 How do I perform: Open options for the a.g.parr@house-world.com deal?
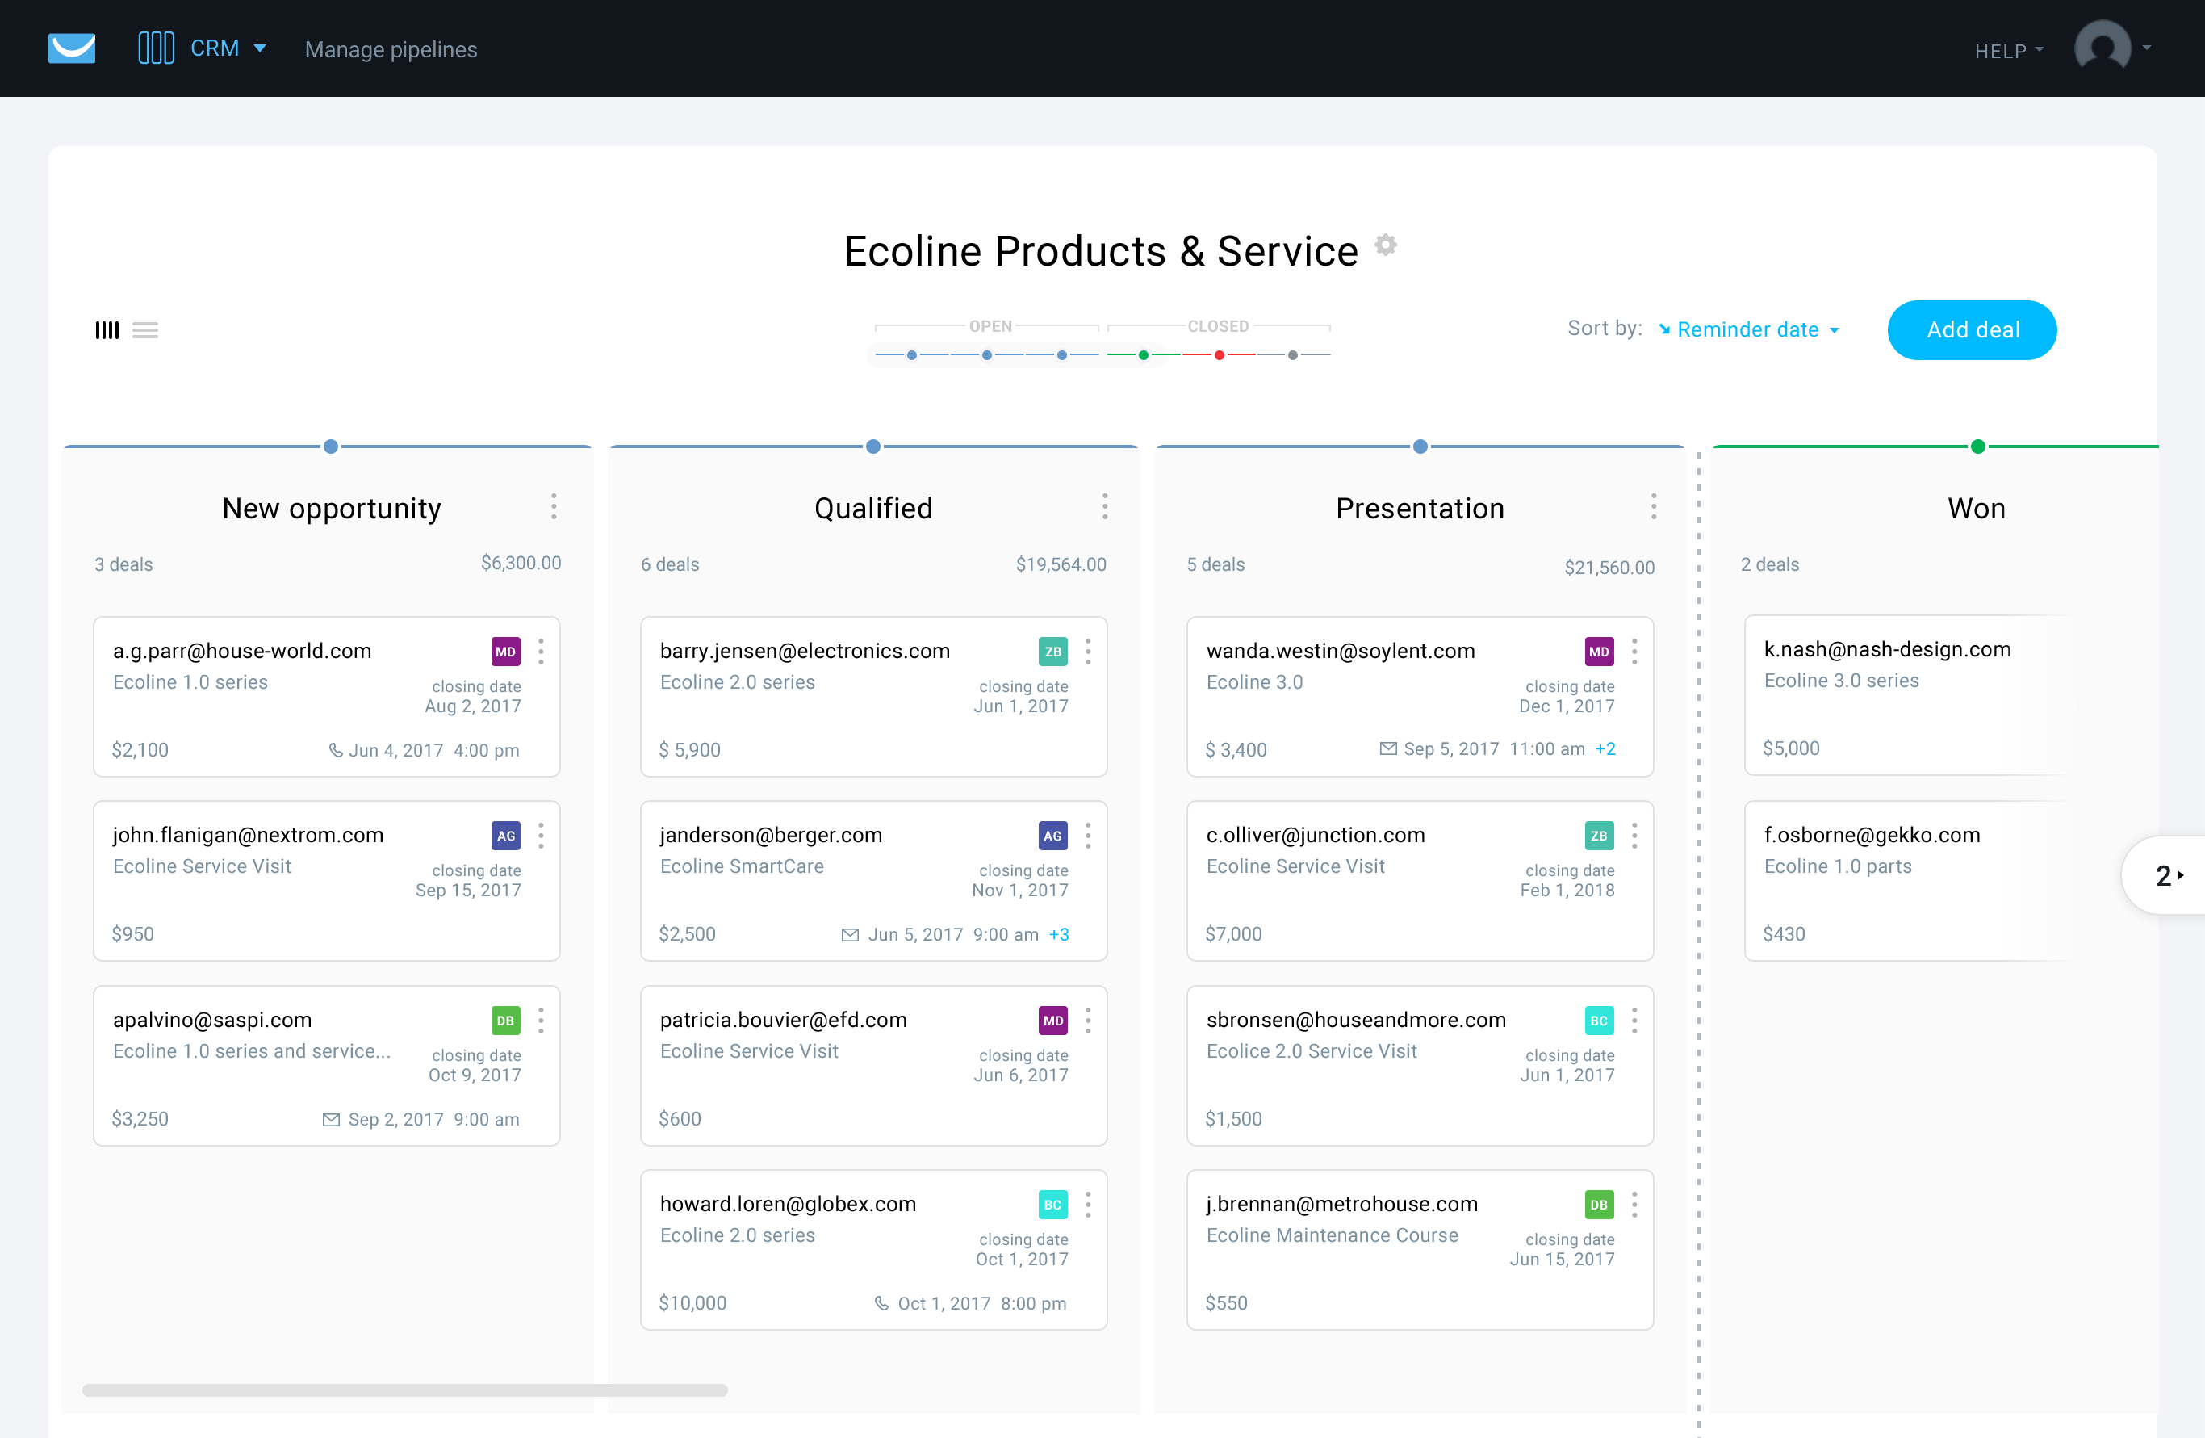click(x=541, y=652)
